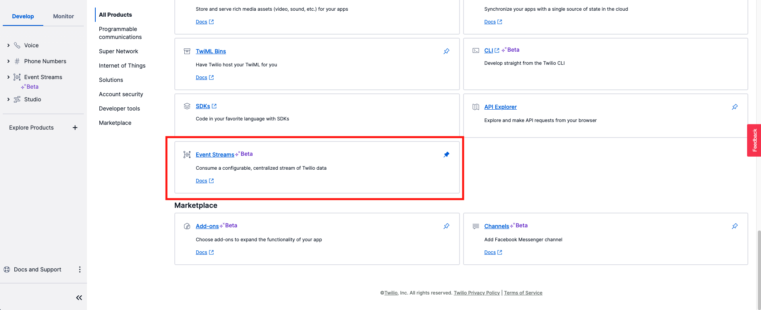761x310 pixels.
Task: Click Phone Numbers label in sidebar
Action: pos(45,61)
